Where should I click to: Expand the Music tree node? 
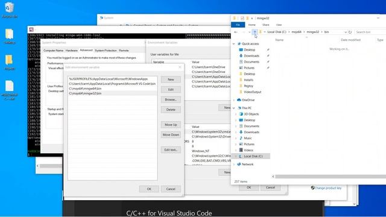point(236,138)
